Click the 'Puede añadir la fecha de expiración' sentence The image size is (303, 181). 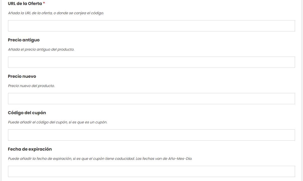(71, 159)
